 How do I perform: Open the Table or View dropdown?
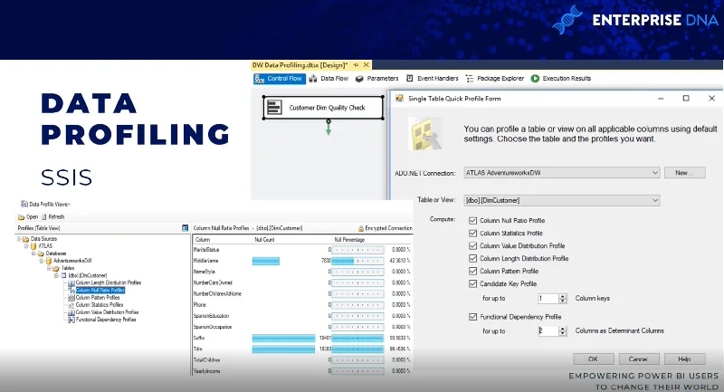click(x=654, y=200)
